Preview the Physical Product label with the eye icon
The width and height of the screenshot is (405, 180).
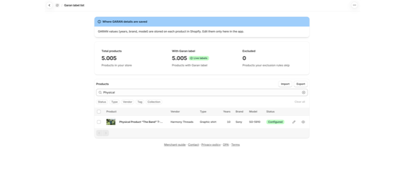tap(303, 122)
